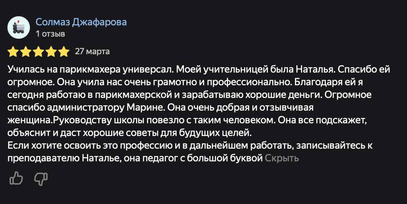
Task: Like the review with thumbs up icon
Action: pyautogui.click(x=16, y=178)
